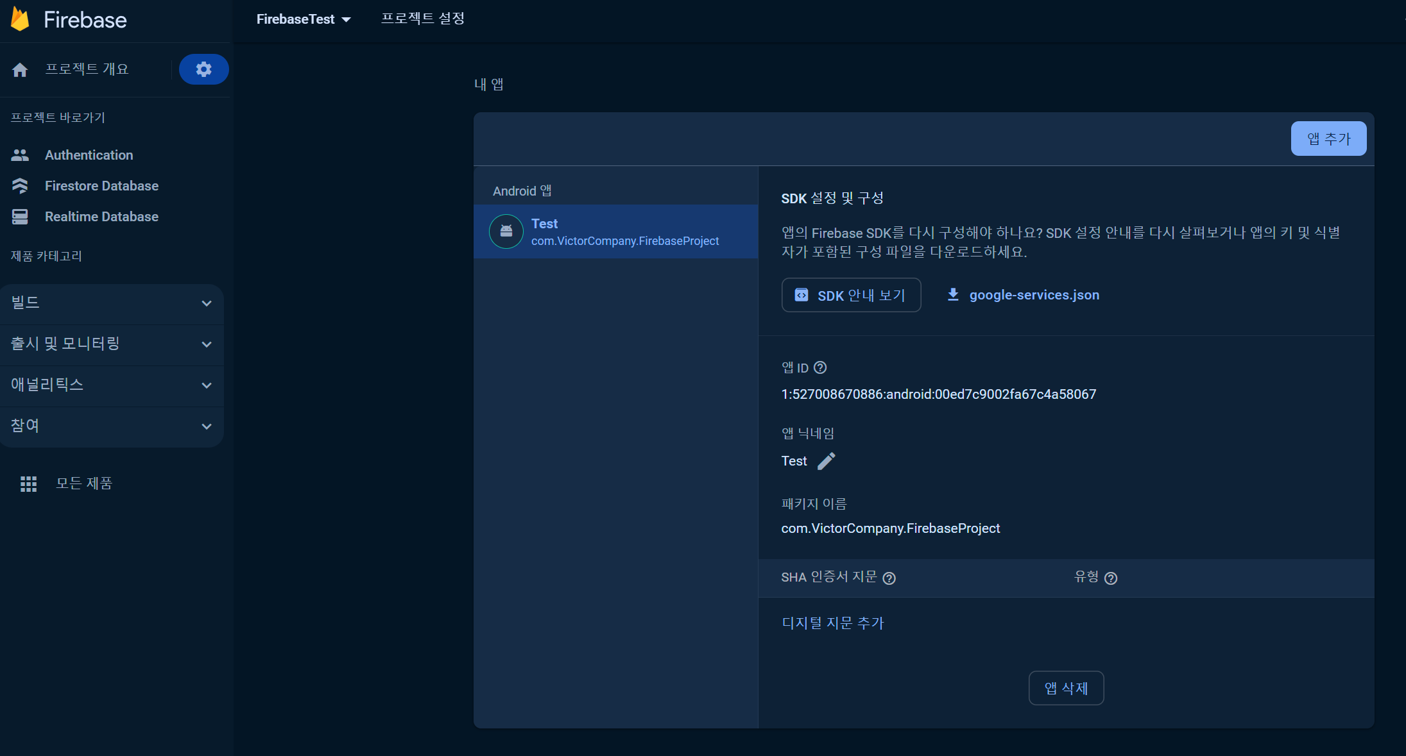Open Authentication in the sidebar

click(89, 155)
